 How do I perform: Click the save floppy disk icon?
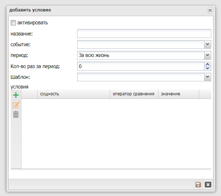pyautogui.click(x=198, y=185)
